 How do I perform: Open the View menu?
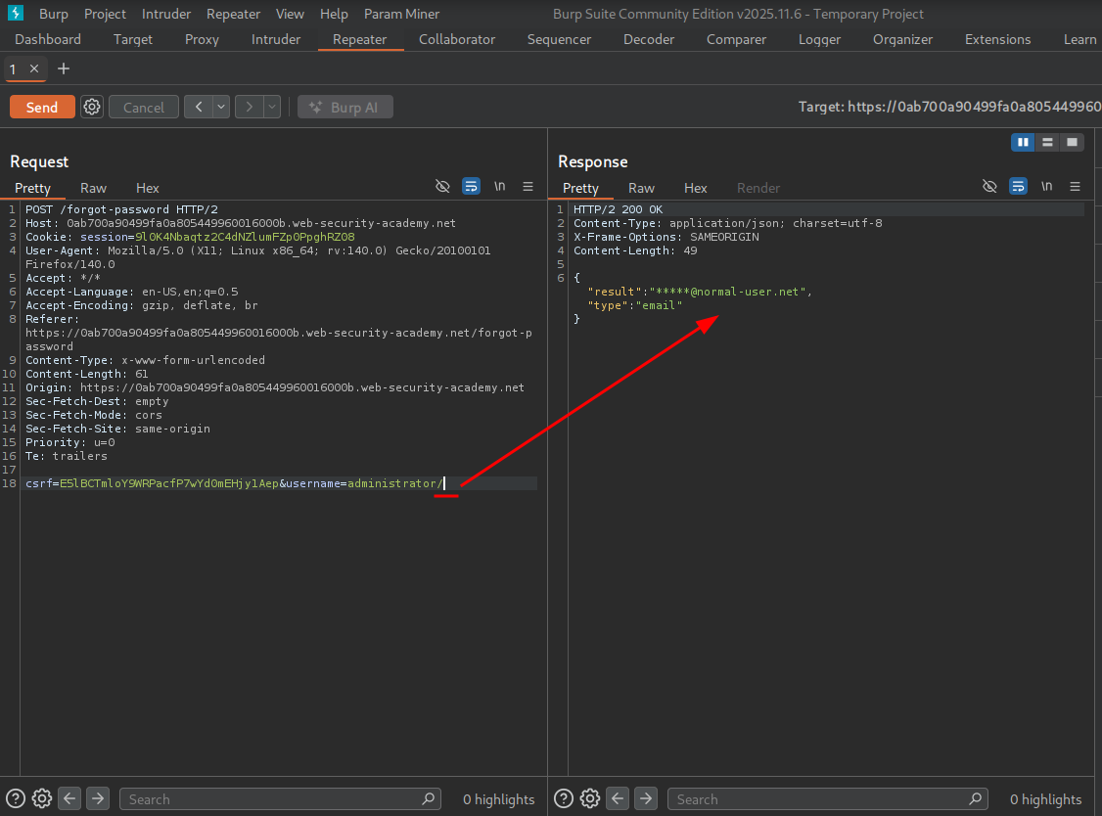tap(290, 14)
